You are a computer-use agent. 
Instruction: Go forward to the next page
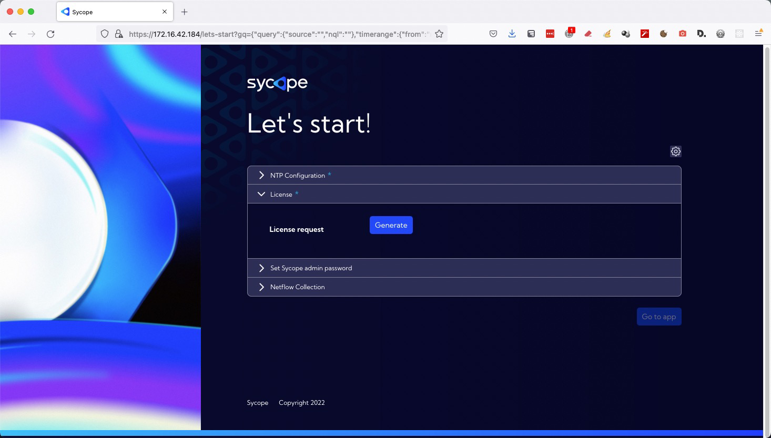tap(32, 34)
